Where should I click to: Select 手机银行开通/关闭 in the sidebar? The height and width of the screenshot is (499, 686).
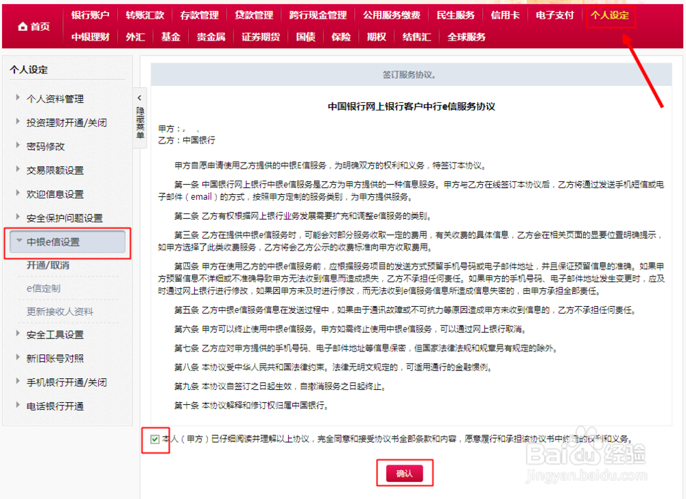coord(67,382)
